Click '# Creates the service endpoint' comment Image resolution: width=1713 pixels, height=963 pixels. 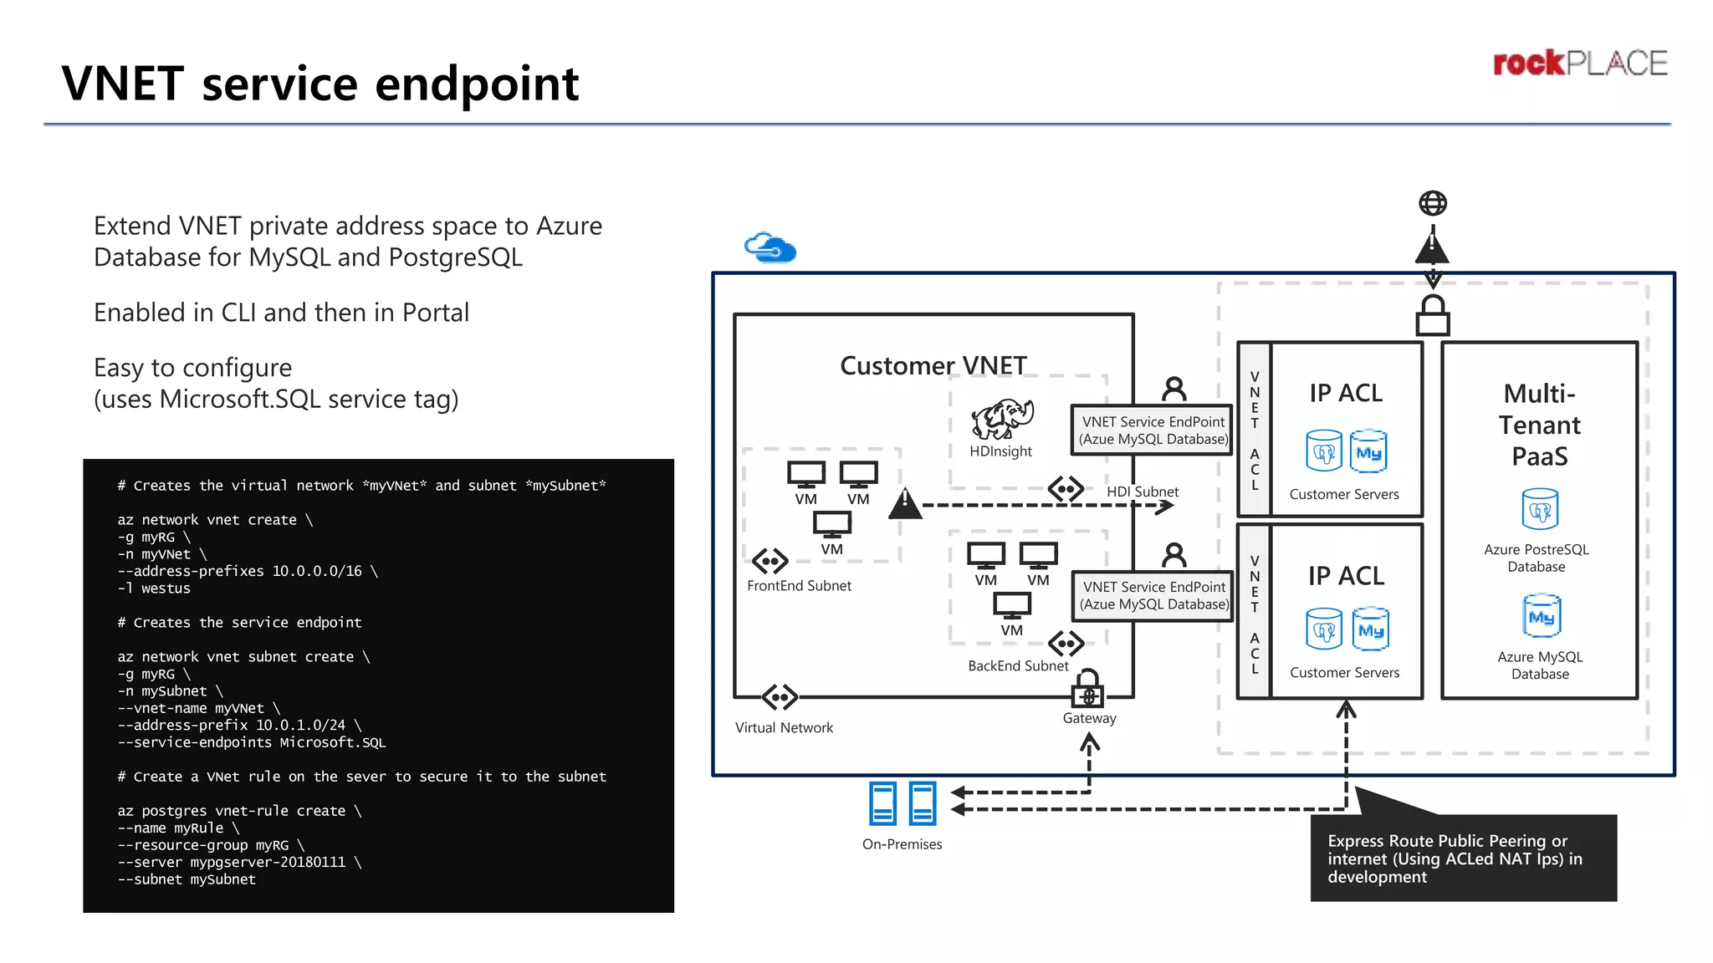click(x=239, y=623)
